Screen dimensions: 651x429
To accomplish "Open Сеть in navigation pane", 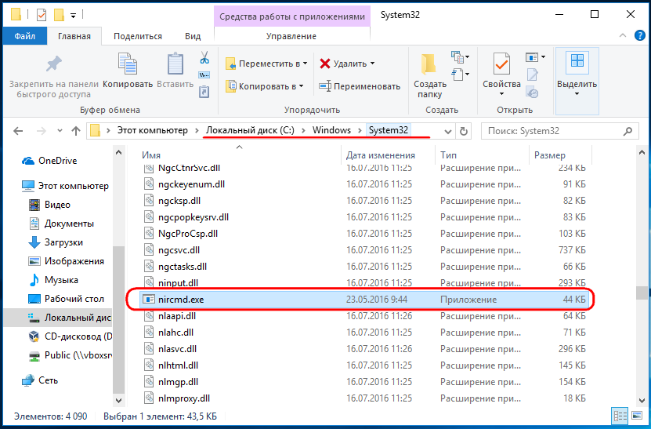I will [x=40, y=380].
